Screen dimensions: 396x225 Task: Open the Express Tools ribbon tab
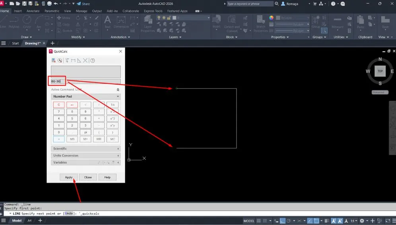(153, 11)
